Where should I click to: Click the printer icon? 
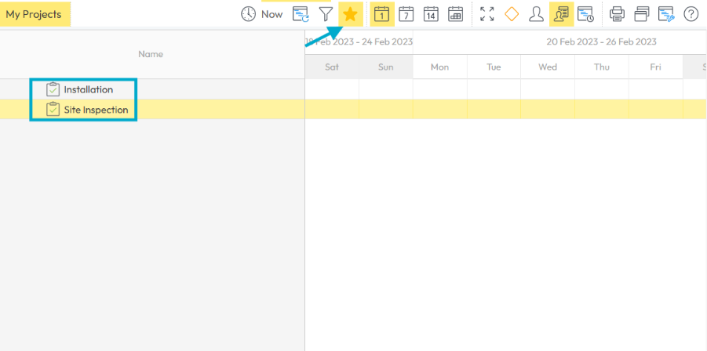618,14
